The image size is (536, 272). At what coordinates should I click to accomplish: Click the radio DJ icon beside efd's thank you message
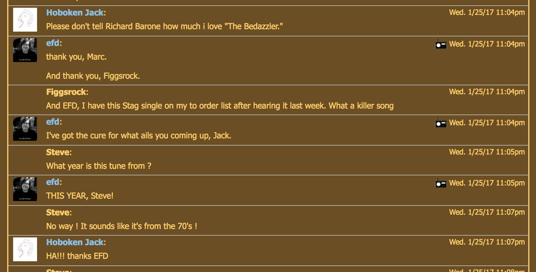441,44
